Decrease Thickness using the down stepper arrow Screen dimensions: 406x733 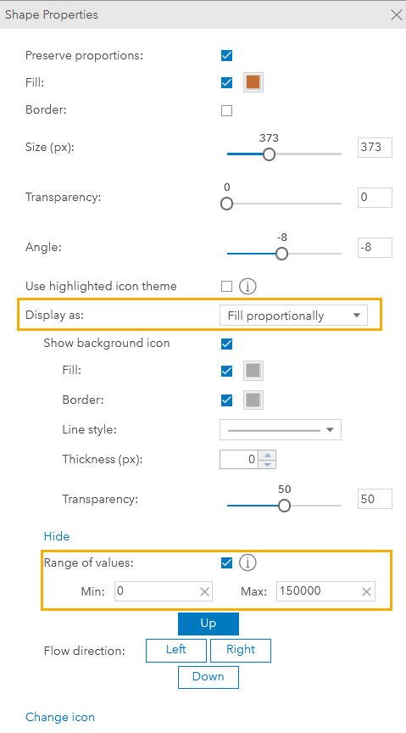click(267, 464)
